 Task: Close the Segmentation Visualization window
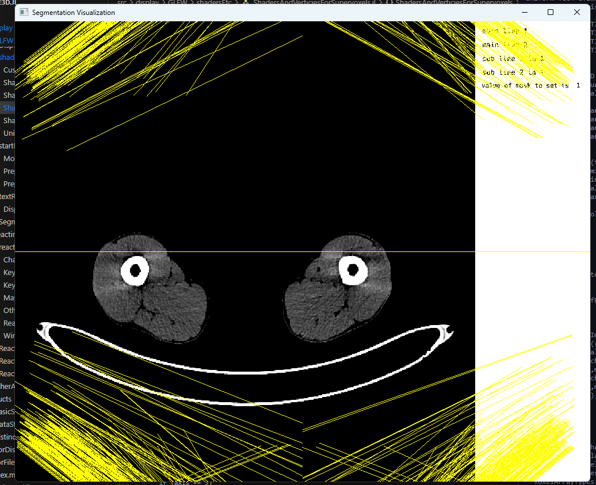tap(577, 12)
